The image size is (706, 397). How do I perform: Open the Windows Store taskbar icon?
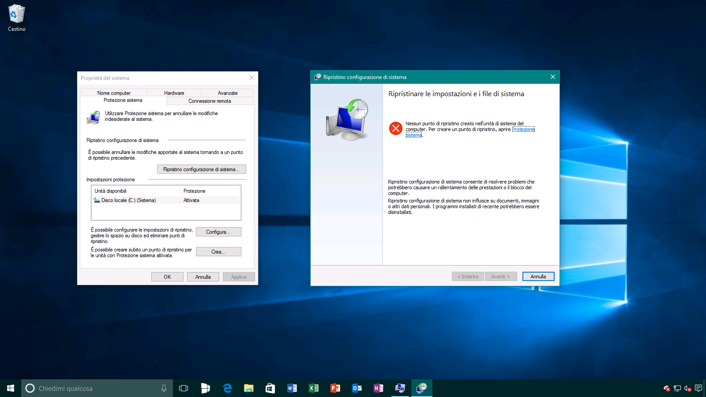click(x=270, y=388)
